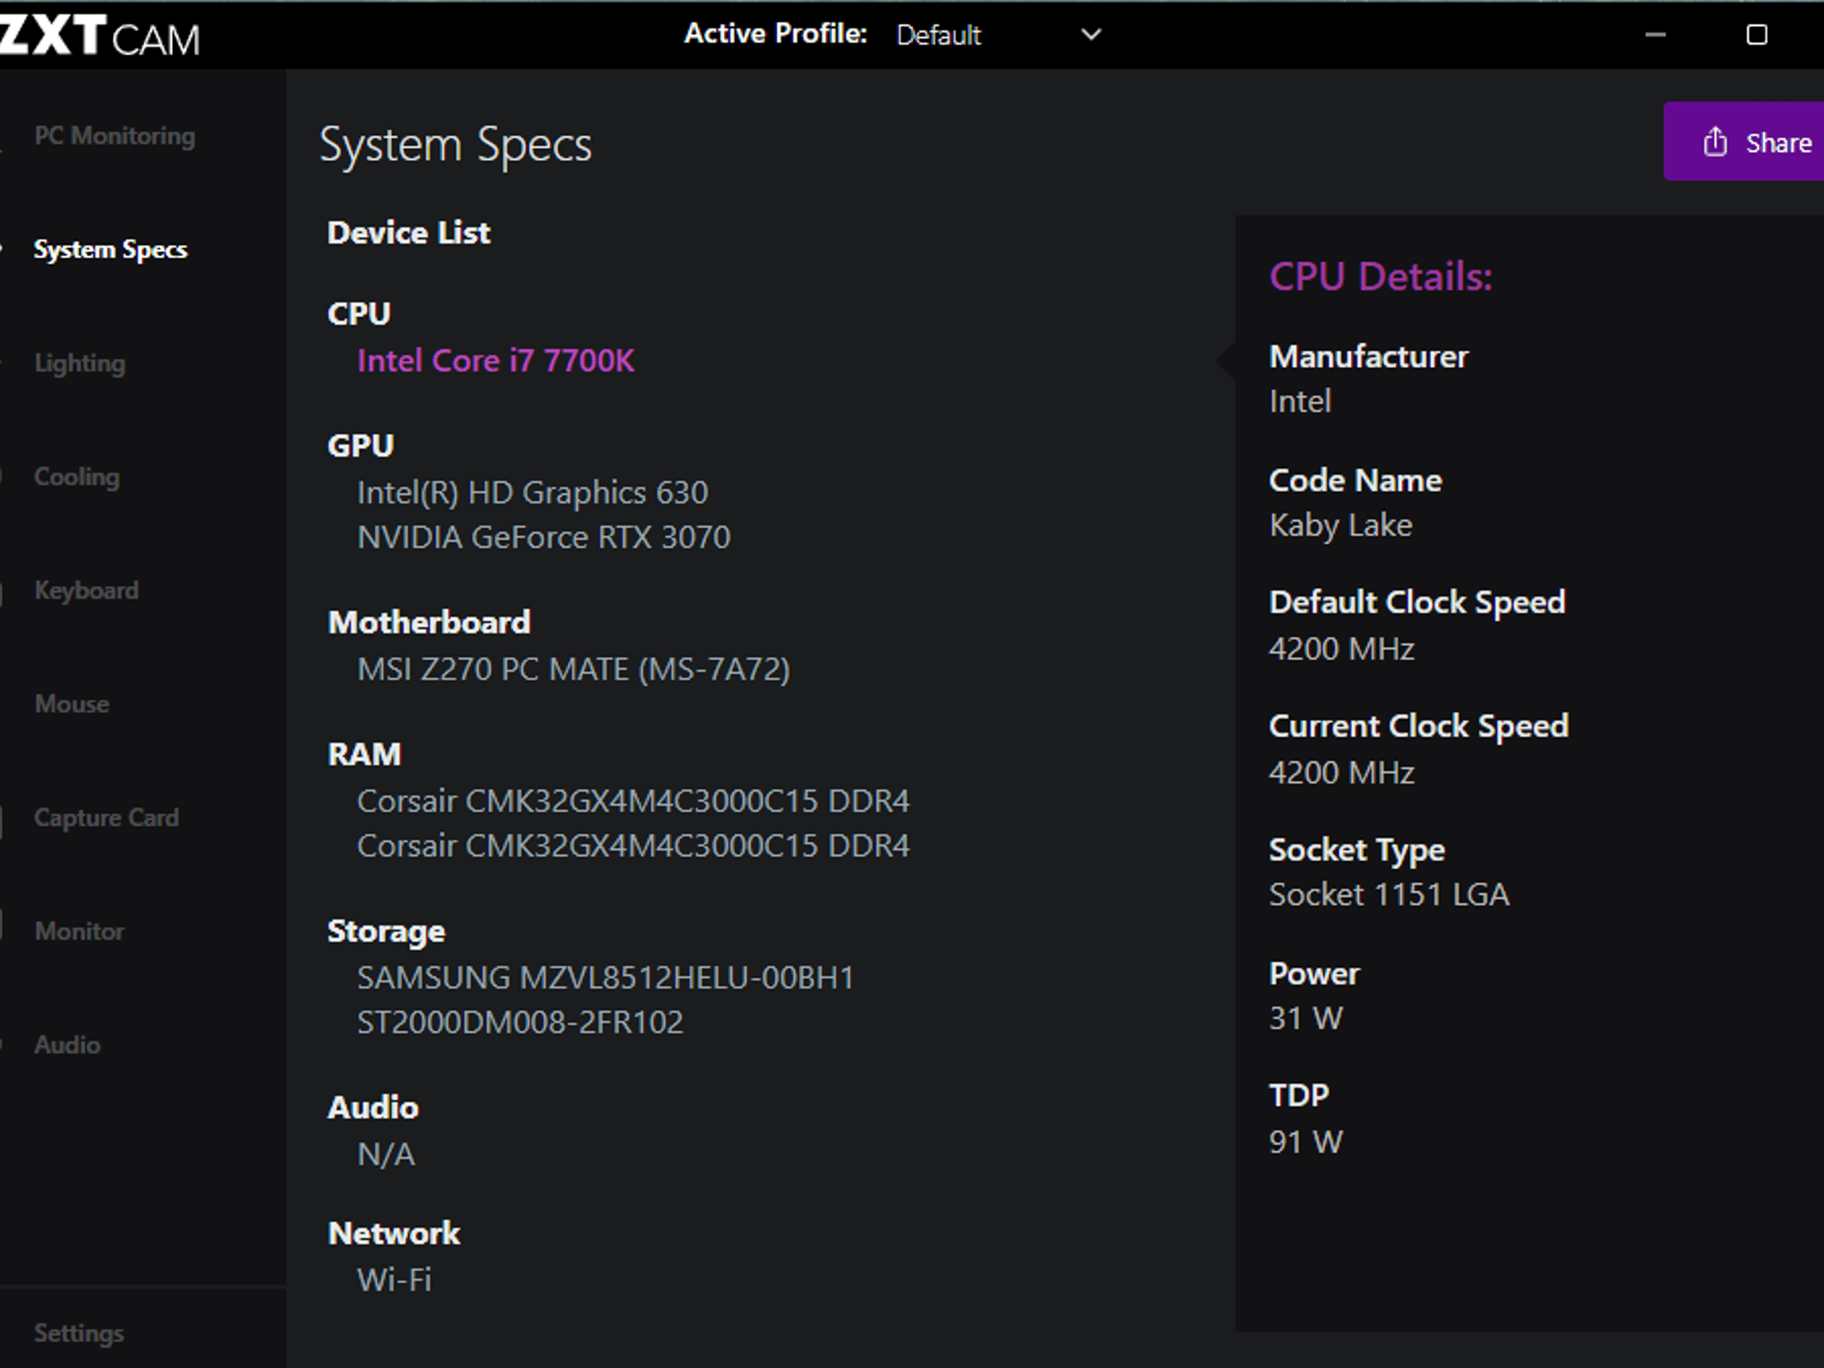Click the Default Clock Speed 4200 MHz value

pyautogui.click(x=1341, y=648)
